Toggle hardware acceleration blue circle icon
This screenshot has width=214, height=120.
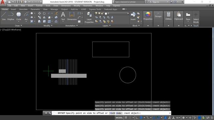click(x=199, y=118)
